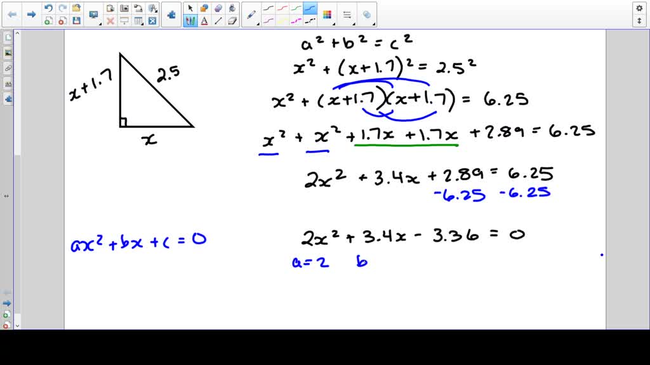This screenshot has width=650, height=365.
Task: Click the sidebar next page arrow
Action: pos(6,304)
